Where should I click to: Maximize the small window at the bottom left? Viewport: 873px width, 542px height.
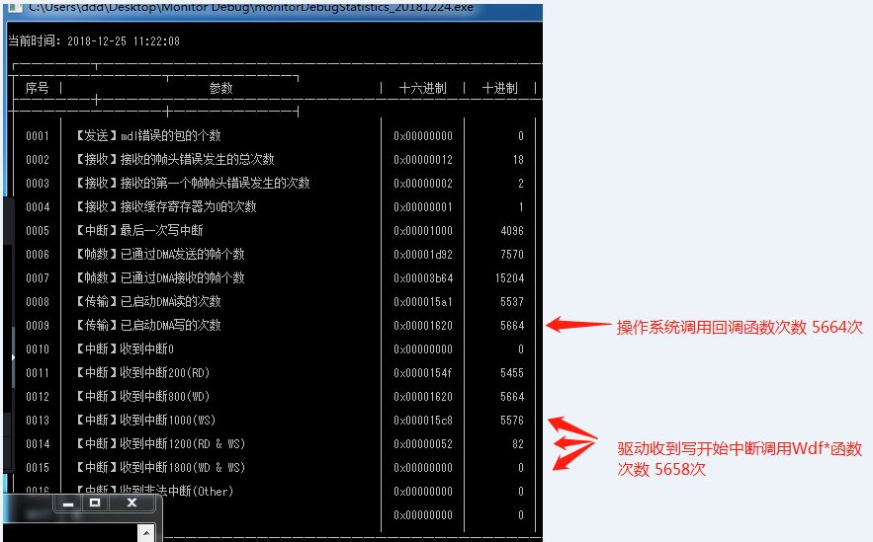coord(95,503)
